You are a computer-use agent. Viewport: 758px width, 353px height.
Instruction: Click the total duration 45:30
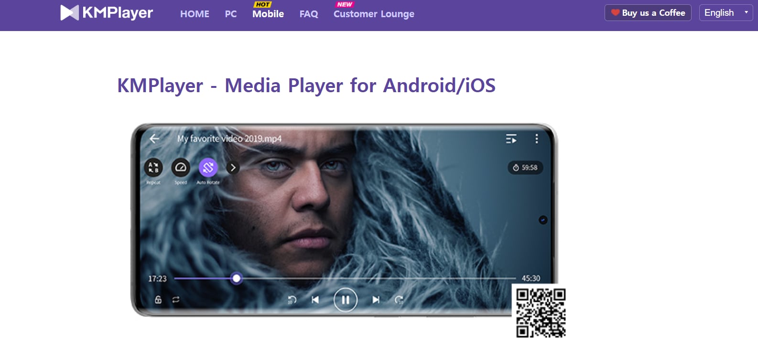point(531,278)
